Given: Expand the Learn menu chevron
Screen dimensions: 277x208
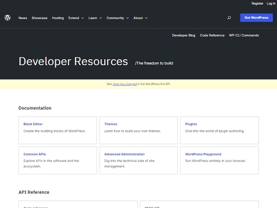Looking at the screenshot, I should click(101, 18).
